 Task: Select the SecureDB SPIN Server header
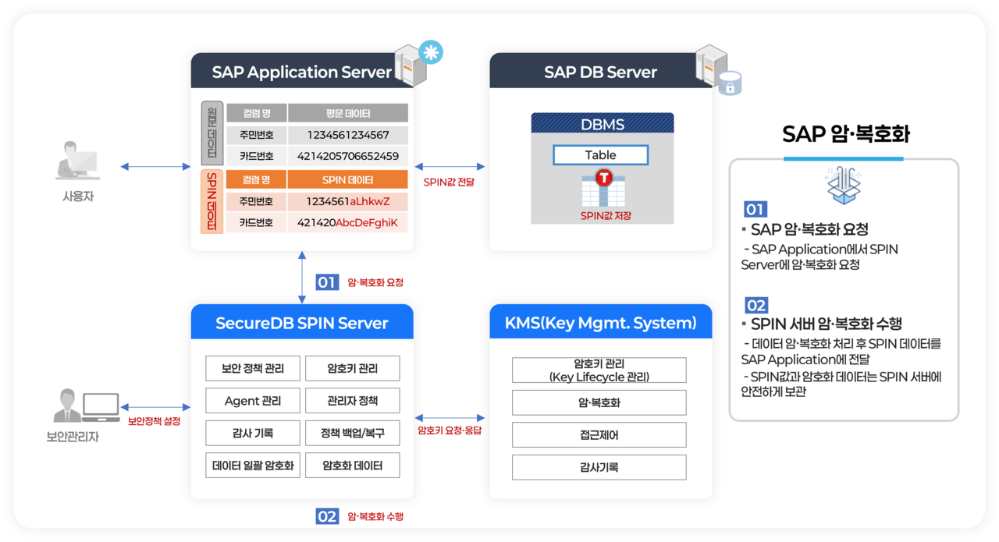302,322
